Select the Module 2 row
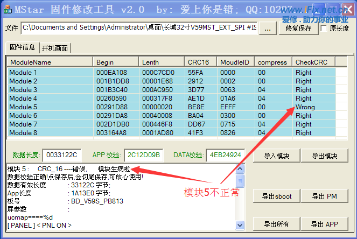This screenshot has width=357, height=239. 172,81
